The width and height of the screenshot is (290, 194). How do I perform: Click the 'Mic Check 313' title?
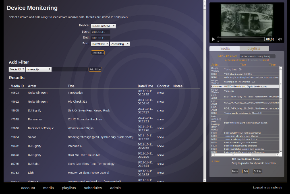coord(77,101)
